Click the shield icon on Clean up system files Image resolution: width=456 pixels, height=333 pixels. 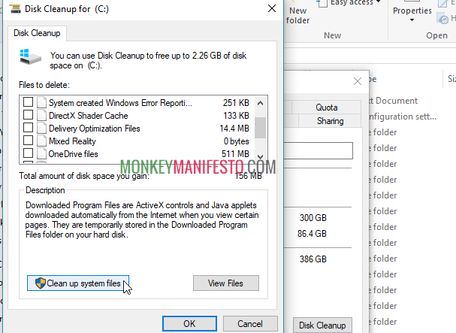[41, 283]
